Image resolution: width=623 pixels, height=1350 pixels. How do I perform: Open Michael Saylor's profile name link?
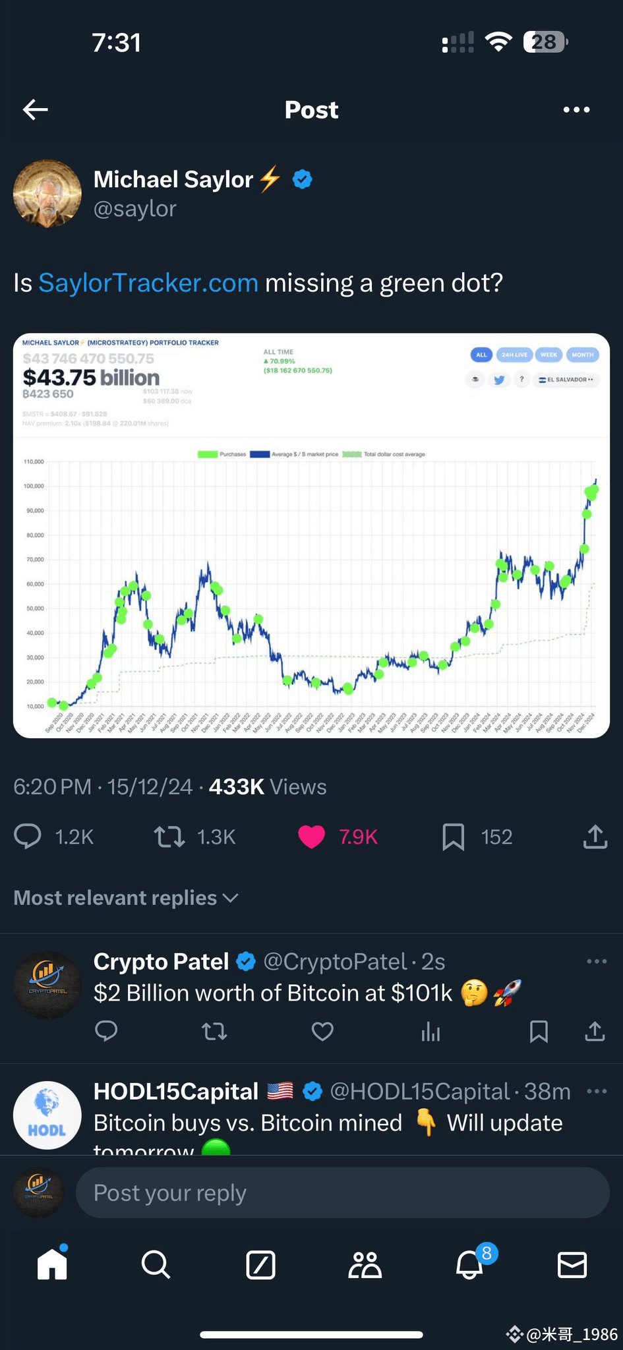click(x=173, y=179)
